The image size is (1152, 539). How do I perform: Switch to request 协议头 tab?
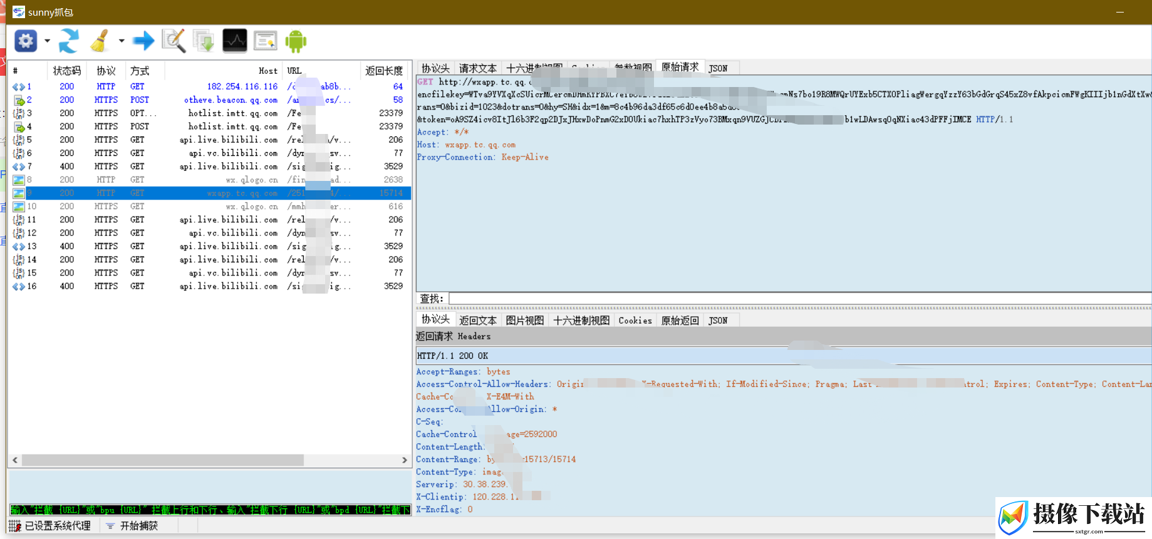pos(435,68)
